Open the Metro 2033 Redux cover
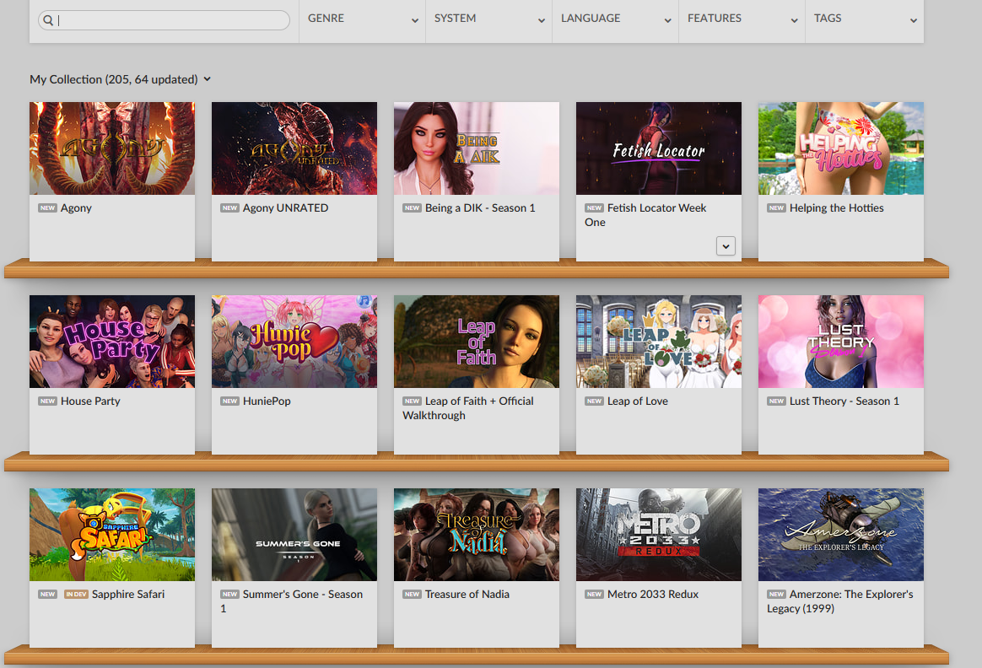The height and width of the screenshot is (668, 982). (659, 535)
